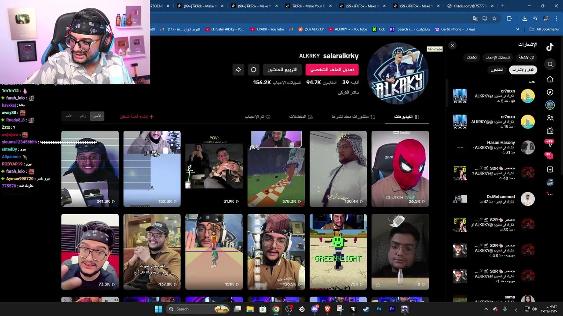The image size is (563, 316).
Task: Click the translate page icon in address bar
Action: (475, 18)
